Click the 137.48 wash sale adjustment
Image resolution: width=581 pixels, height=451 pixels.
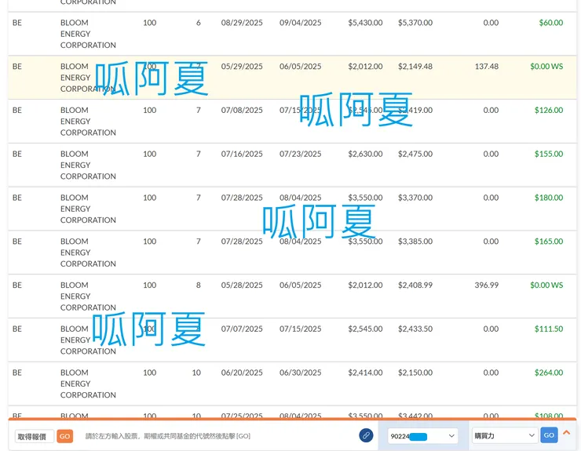(x=487, y=67)
